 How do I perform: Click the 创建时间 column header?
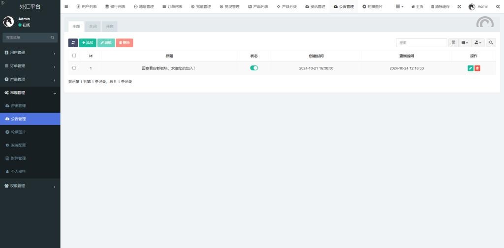pyautogui.click(x=316, y=56)
